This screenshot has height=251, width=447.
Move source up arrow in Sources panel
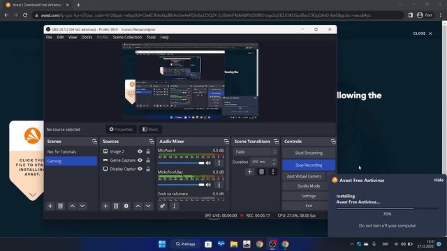coord(138,206)
